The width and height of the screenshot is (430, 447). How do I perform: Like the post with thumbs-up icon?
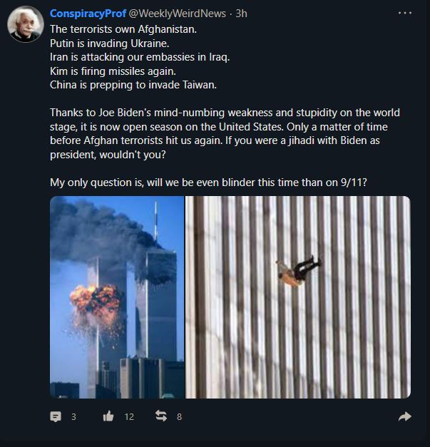pos(108,416)
